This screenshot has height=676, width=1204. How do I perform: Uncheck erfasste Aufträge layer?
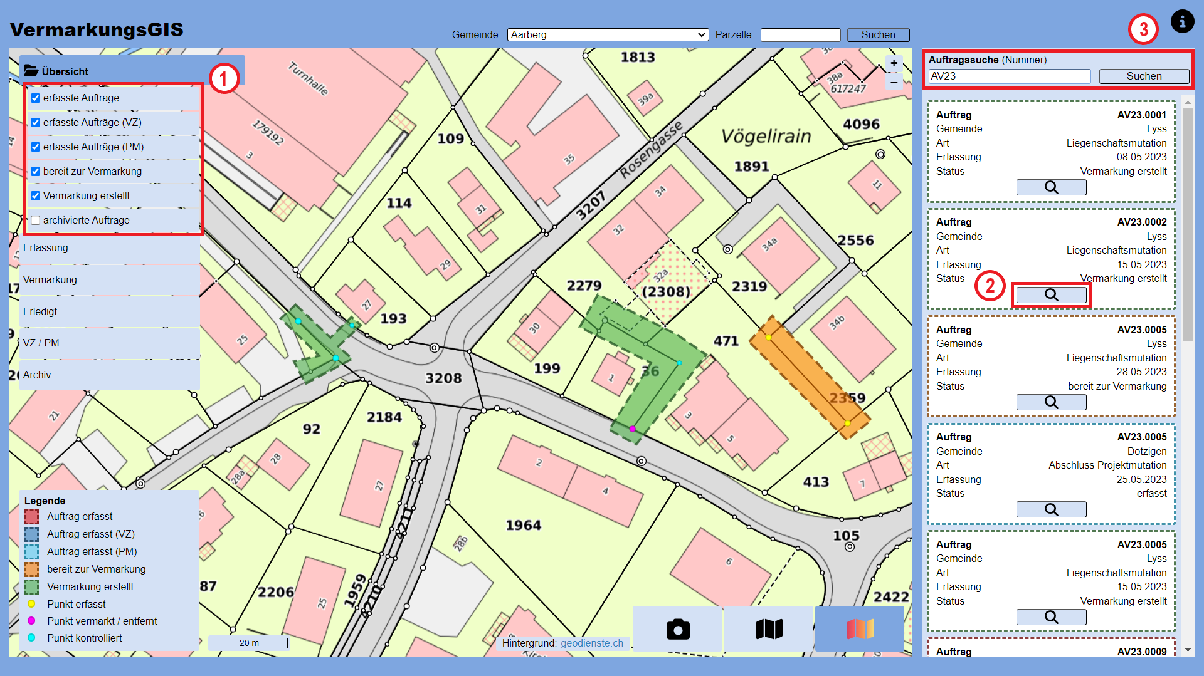pyautogui.click(x=35, y=98)
